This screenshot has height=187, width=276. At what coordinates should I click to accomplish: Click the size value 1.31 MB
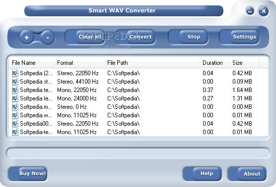(242, 98)
